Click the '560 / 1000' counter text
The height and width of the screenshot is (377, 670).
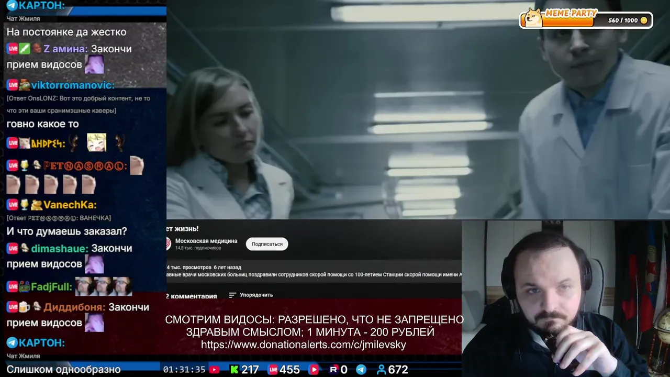pos(623,20)
